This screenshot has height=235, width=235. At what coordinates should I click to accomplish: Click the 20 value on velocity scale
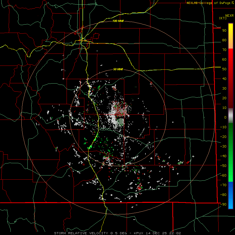tap(224, 98)
